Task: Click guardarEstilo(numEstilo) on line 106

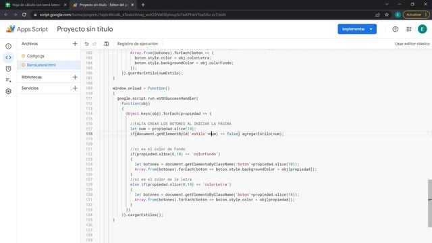Action: tap(155, 73)
